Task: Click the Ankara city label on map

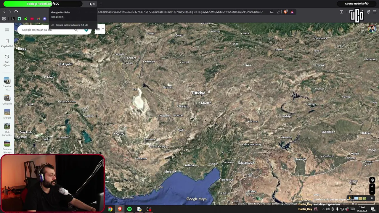Action: click(x=131, y=58)
